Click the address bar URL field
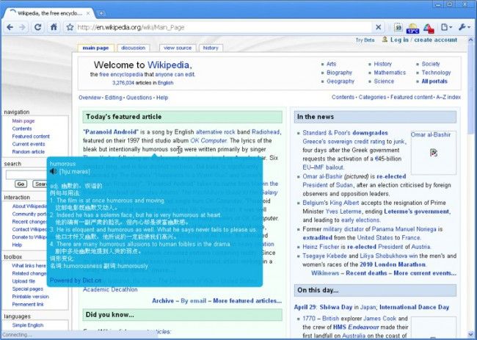Image resolution: width=477 pixels, height=340 pixels. pyautogui.click(x=224, y=27)
